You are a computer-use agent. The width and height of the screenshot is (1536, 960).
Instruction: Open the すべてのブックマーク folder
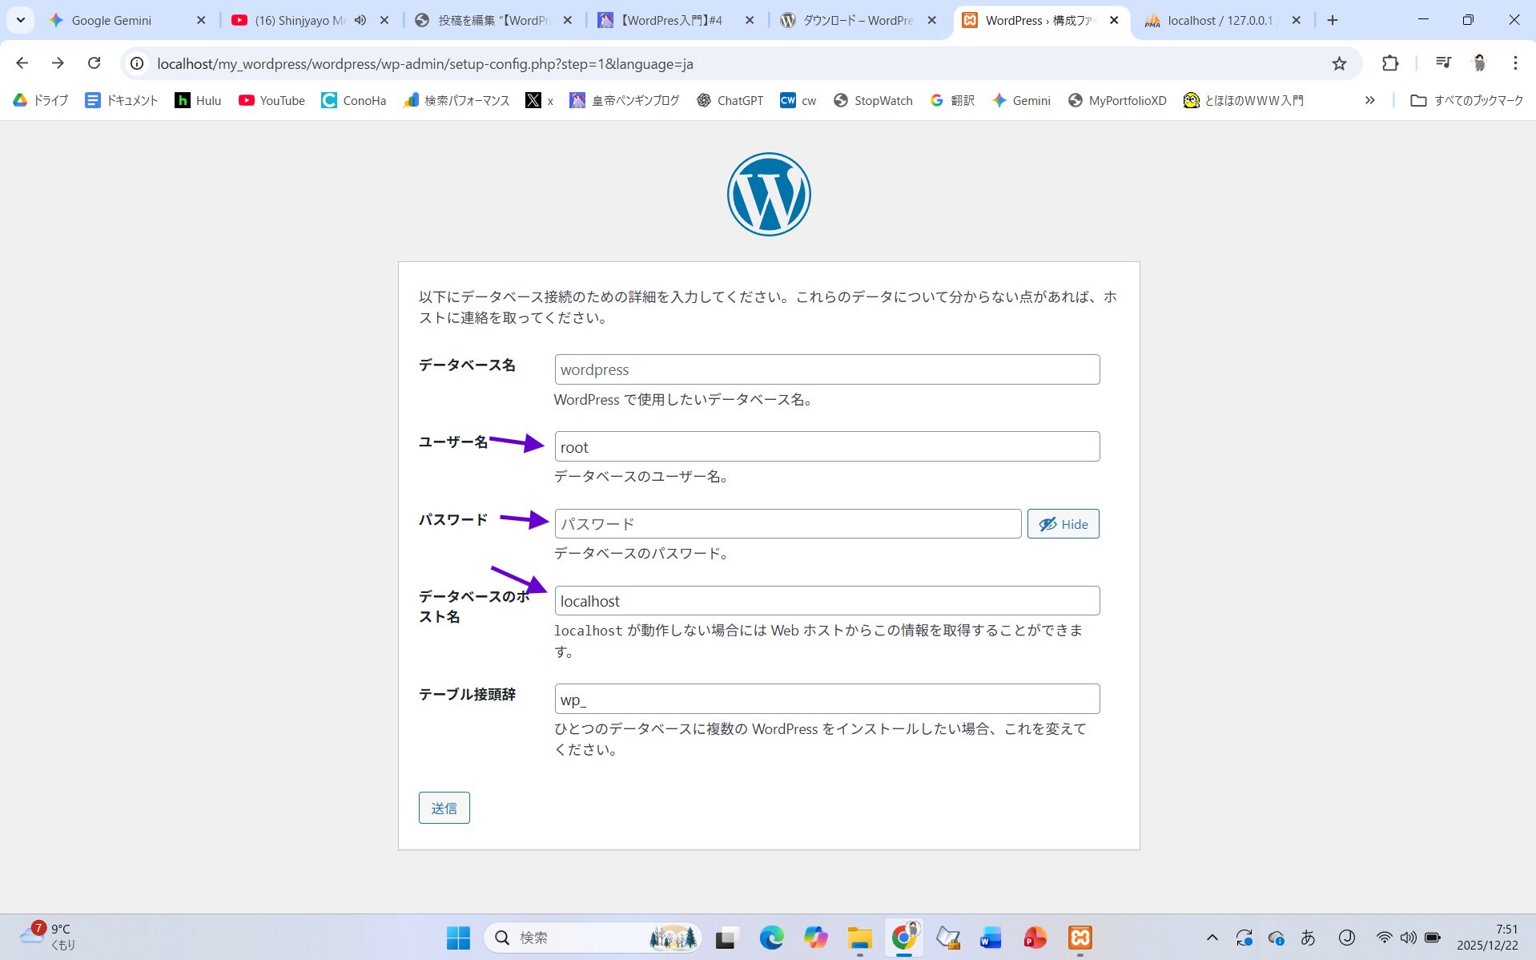pyautogui.click(x=1466, y=100)
